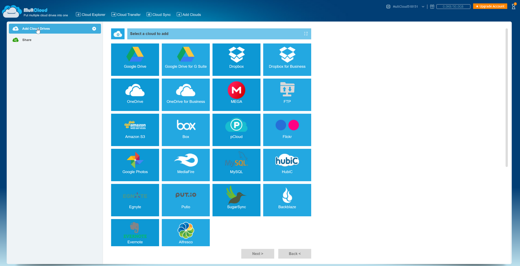
Task: Select the Google Drive cloud tile
Action: click(135, 60)
